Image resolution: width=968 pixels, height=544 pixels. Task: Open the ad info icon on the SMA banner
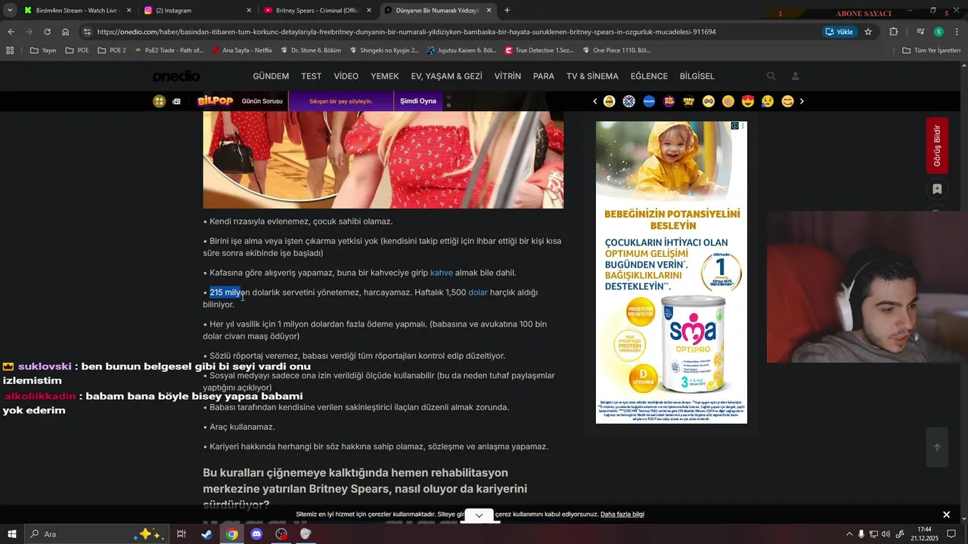click(734, 126)
